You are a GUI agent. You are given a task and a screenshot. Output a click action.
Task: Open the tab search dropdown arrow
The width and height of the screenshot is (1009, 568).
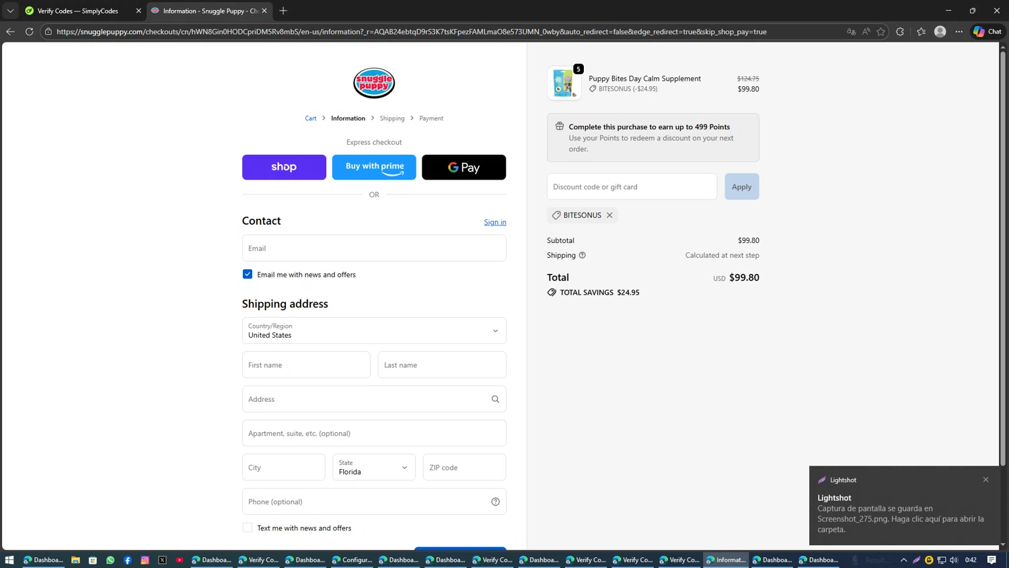tap(10, 11)
